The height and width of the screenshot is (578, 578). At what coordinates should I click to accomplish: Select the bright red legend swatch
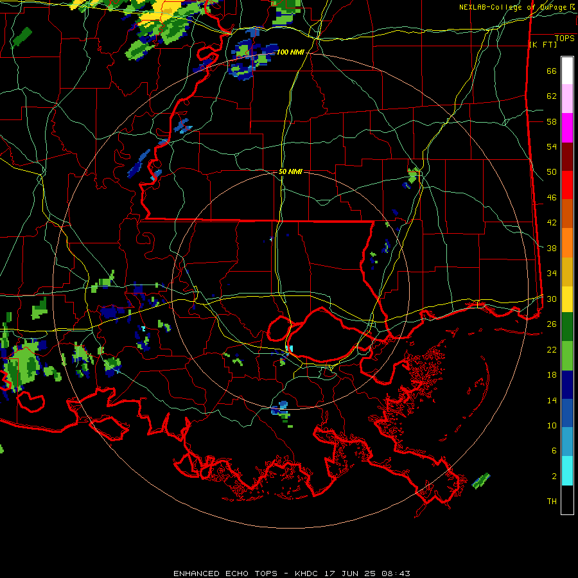point(567,185)
